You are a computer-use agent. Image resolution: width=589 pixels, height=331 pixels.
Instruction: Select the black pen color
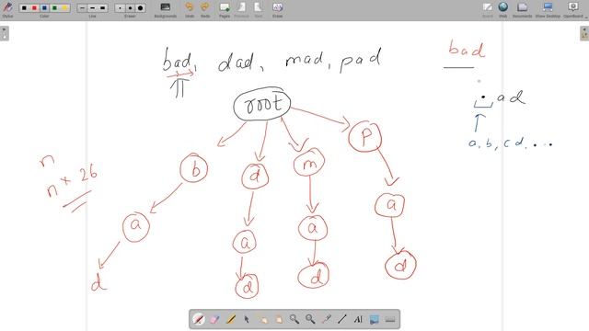[x=24, y=8]
